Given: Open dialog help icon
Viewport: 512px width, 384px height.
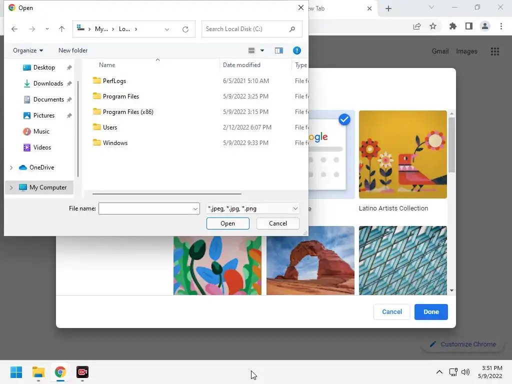Looking at the screenshot, I should click(297, 50).
